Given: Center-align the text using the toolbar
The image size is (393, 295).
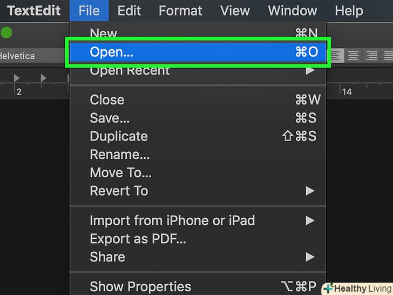Looking at the screenshot, I should coord(353,55).
